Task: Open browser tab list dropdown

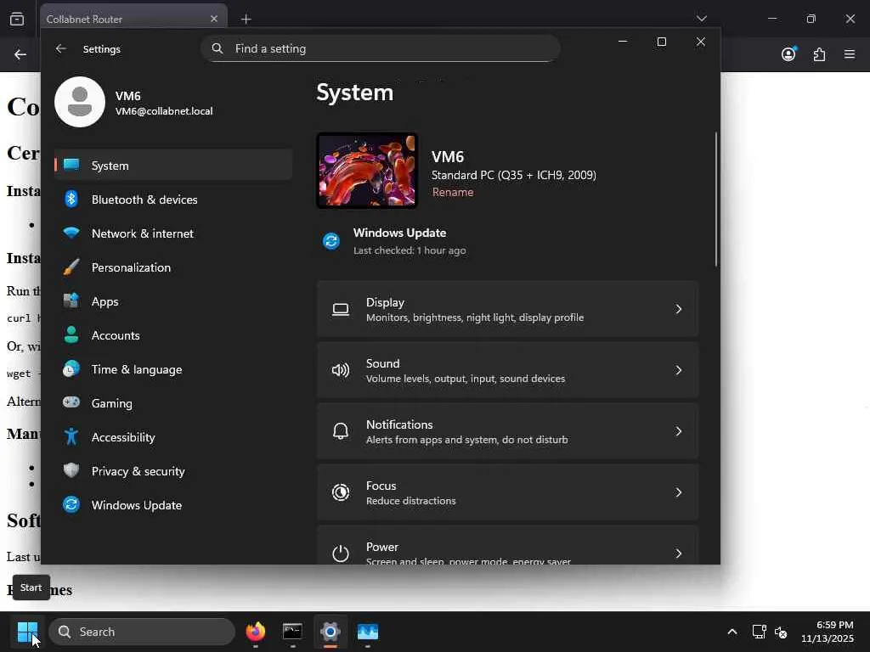Action: click(x=701, y=19)
